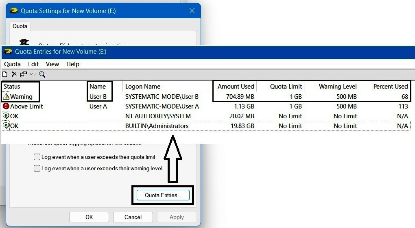Open the Quota menu
This screenshot has height=228, width=415.
pos(12,64)
